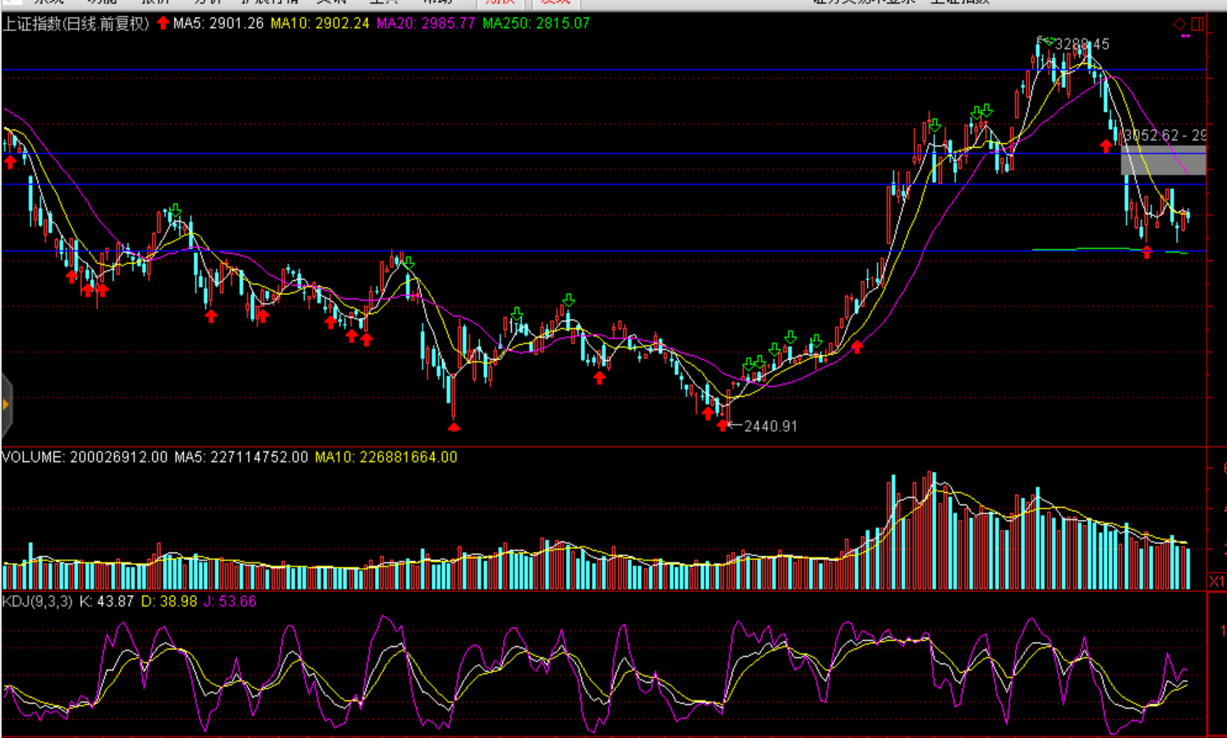Click the red split-window rectangle icon
This screenshot has height=738, width=1227.
pyautogui.click(x=1197, y=24)
